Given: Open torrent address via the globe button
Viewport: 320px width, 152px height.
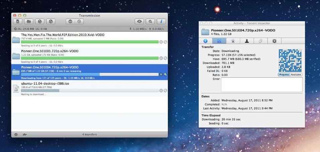Looking at the screenshot, I should (x=40, y=21).
